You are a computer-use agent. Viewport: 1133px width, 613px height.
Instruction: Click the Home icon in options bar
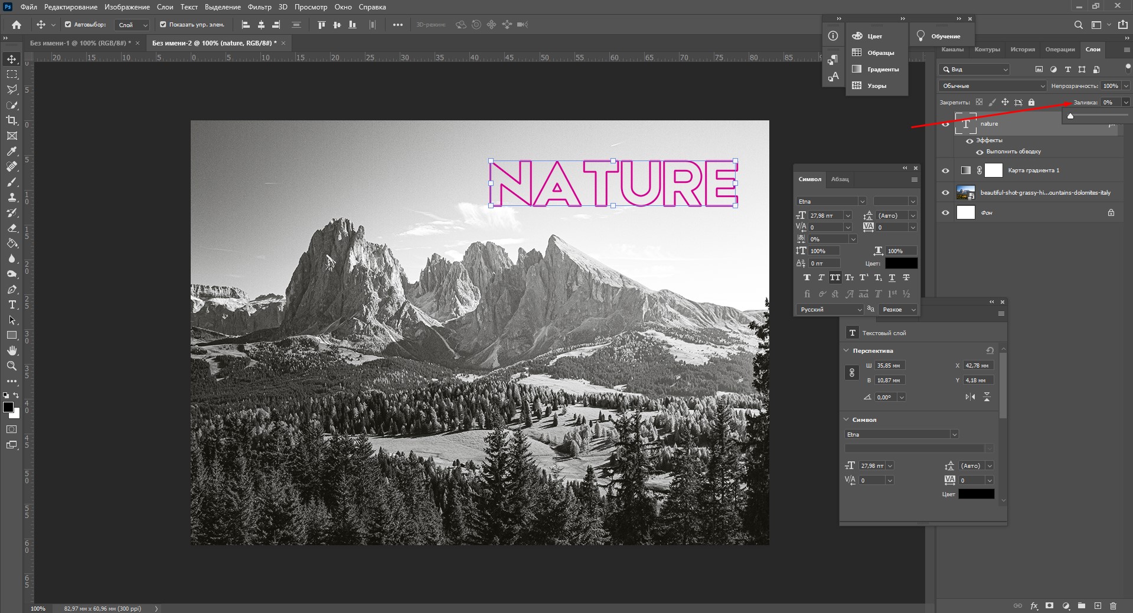[17, 25]
